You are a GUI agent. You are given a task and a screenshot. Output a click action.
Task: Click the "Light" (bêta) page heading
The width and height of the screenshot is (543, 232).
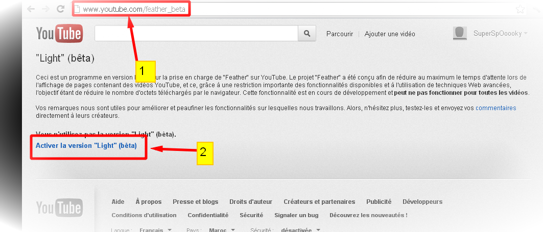pos(65,58)
